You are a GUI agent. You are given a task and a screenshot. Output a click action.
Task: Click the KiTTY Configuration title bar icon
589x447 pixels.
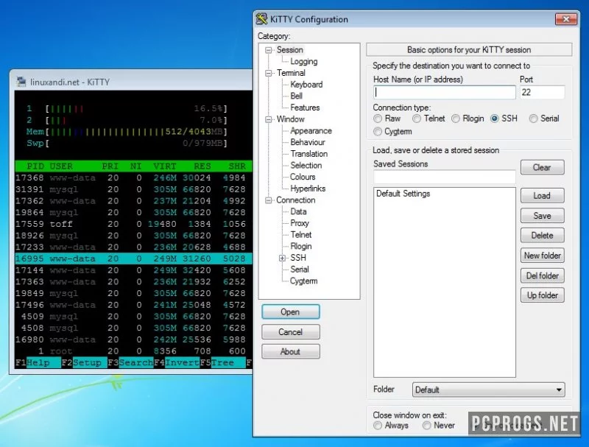click(261, 19)
